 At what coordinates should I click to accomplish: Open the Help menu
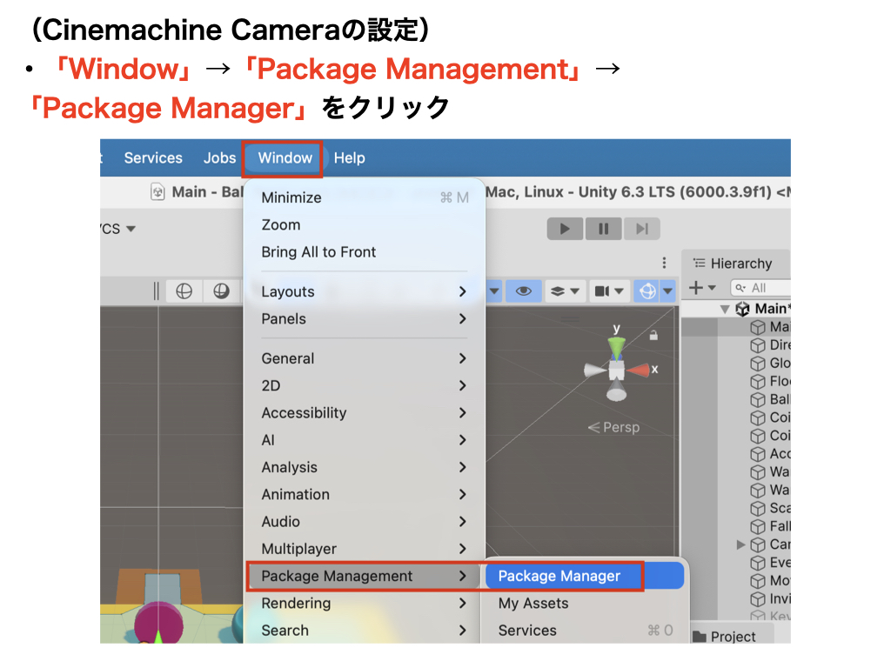point(349,157)
